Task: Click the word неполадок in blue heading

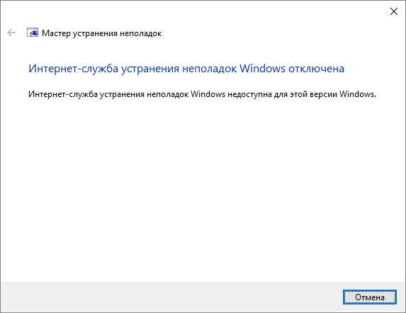Action: [209, 69]
